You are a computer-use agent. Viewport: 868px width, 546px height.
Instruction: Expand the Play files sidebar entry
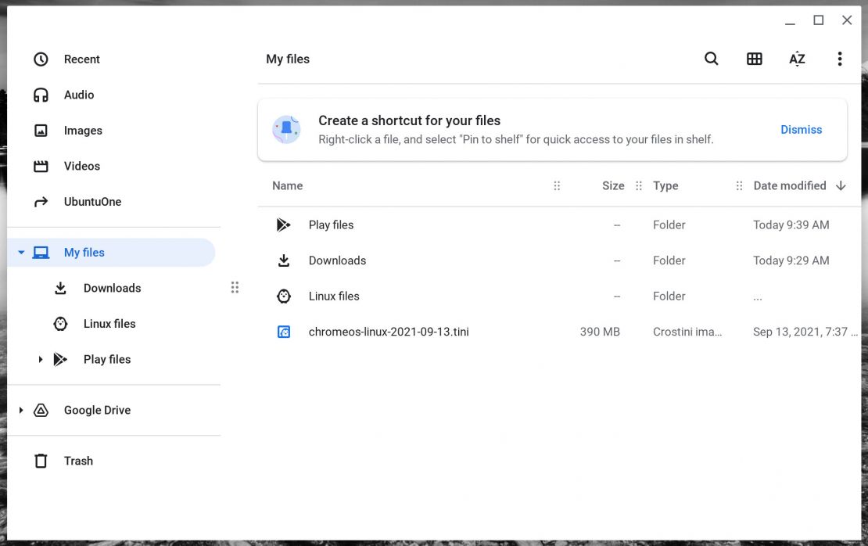[x=41, y=359]
